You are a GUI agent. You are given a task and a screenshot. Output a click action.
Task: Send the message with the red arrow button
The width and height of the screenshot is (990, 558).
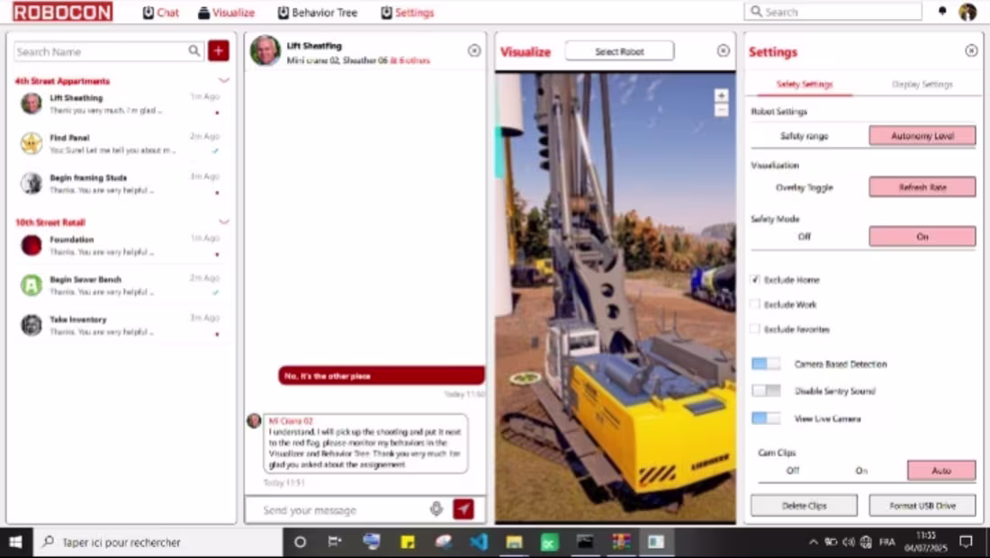[x=463, y=508]
